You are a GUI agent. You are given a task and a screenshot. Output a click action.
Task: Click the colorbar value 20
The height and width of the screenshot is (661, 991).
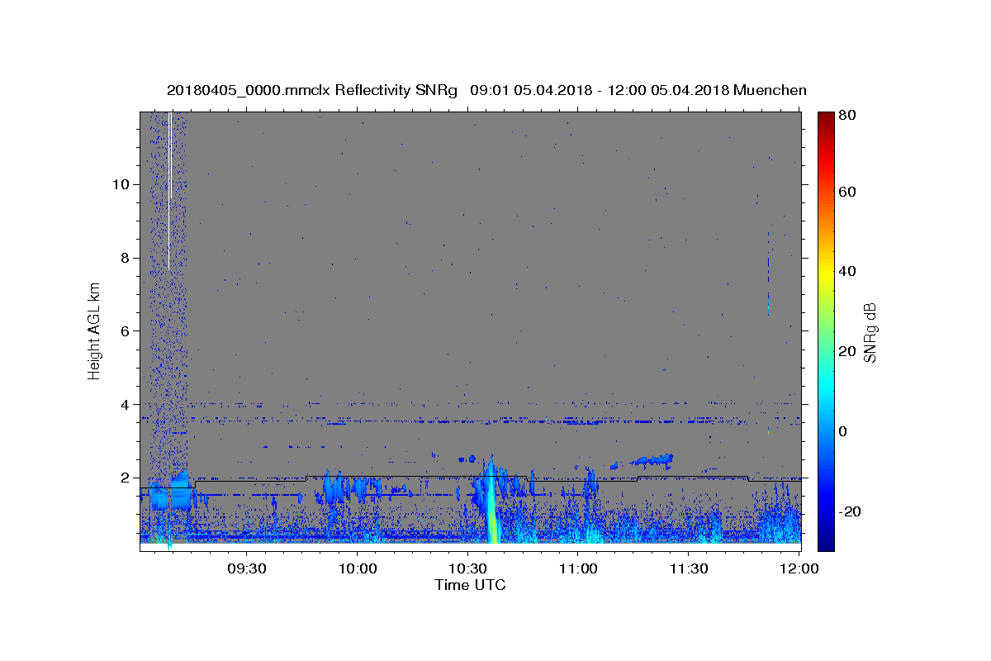point(848,351)
